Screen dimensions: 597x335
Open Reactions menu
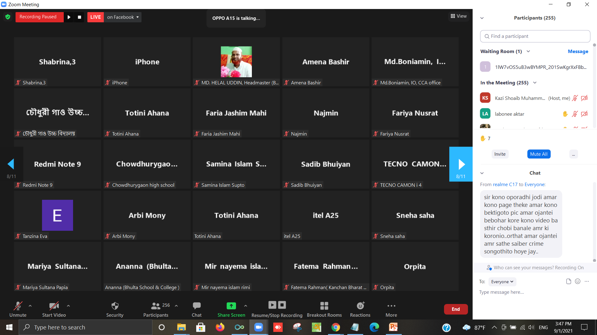pyautogui.click(x=360, y=309)
